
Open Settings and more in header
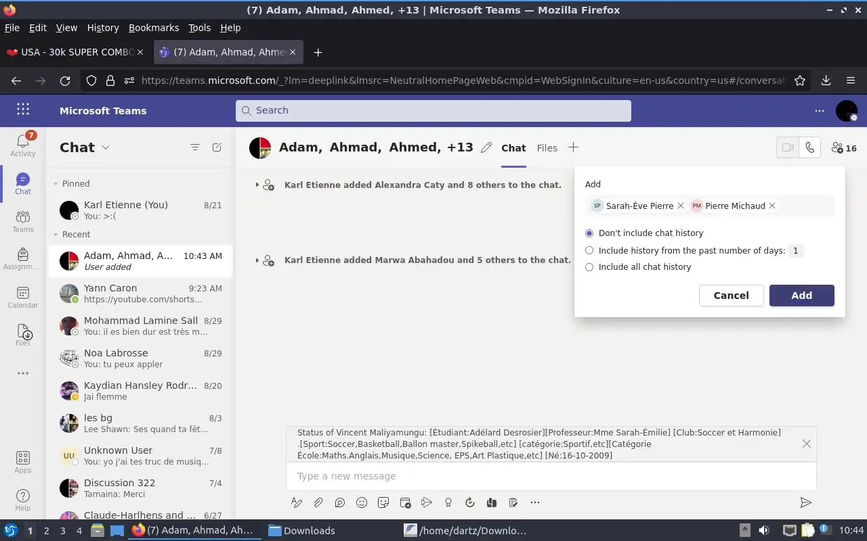820,110
